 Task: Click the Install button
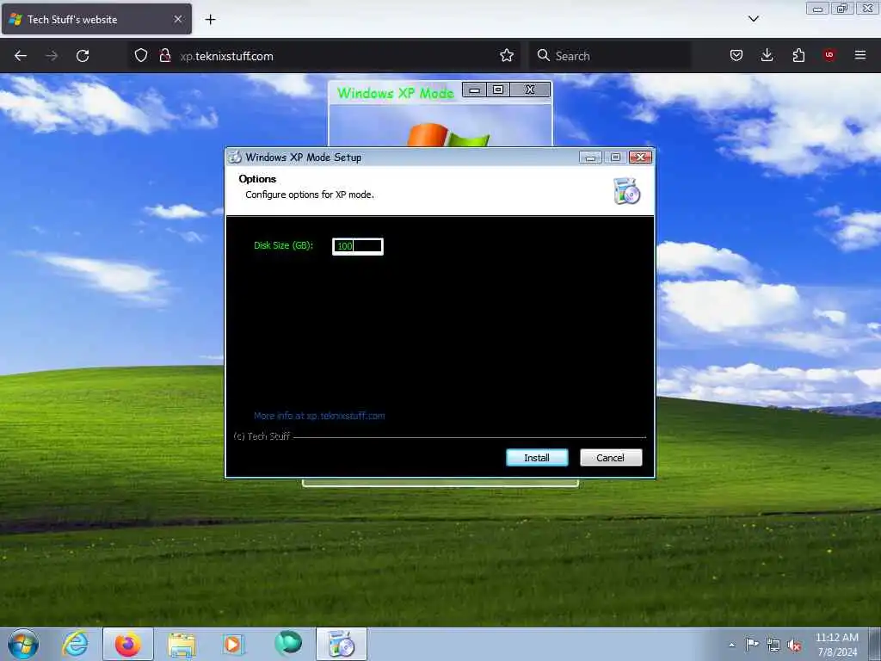click(x=537, y=458)
